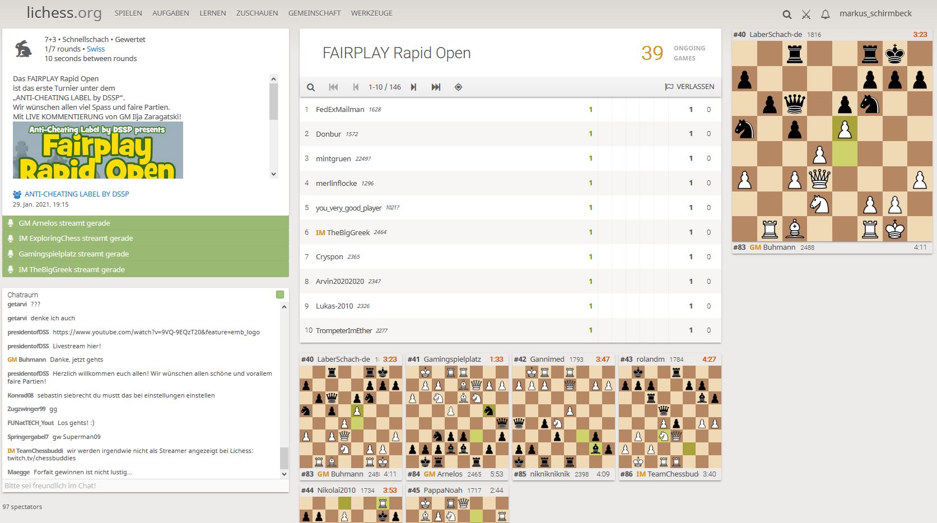Open the markus_schirmbeck user menu

(x=875, y=13)
